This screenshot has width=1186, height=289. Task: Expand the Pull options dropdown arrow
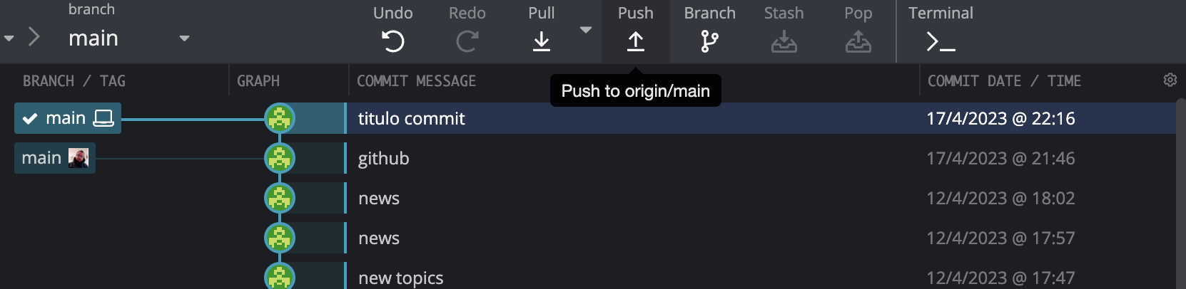pyautogui.click(x=586, y=30)
